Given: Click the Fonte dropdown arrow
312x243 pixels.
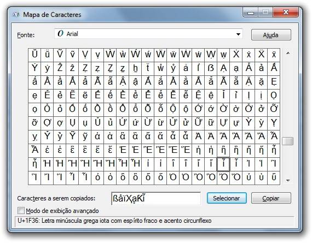Looking at the screenshot, I should tap(238, 34).
